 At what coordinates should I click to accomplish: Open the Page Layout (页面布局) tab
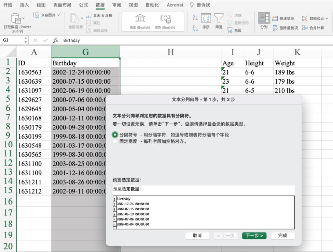pyautogui.click(x=62, y=5)
